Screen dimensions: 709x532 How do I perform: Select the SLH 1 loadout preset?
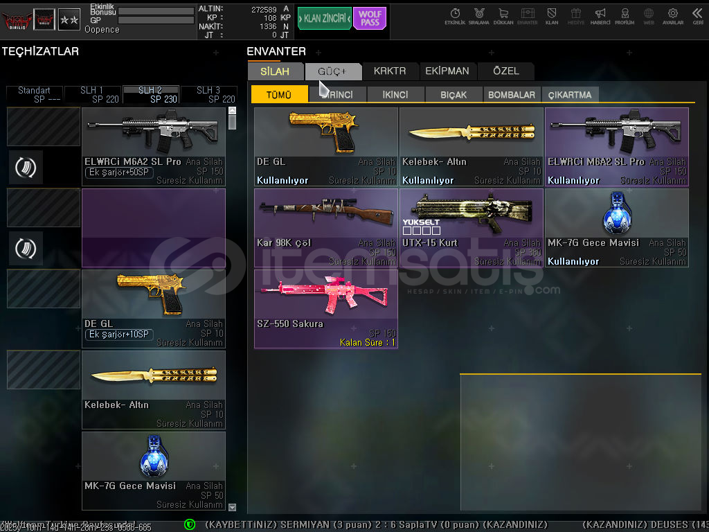92,95
